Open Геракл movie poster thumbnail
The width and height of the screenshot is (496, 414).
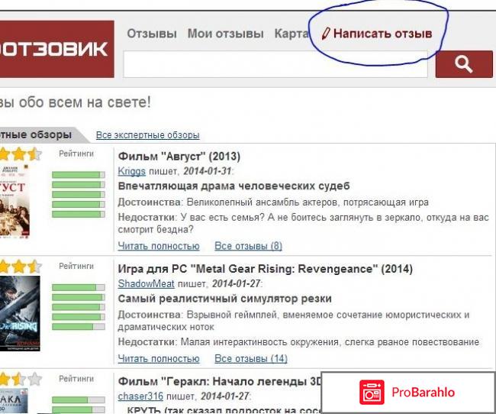14,401
